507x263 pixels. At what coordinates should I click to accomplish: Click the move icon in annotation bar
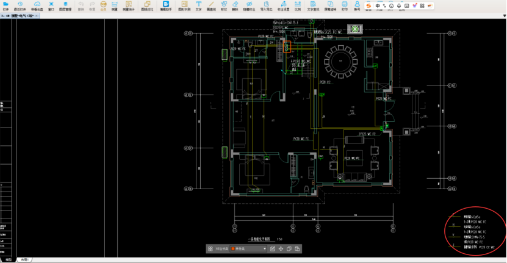[x=281, y=249]
